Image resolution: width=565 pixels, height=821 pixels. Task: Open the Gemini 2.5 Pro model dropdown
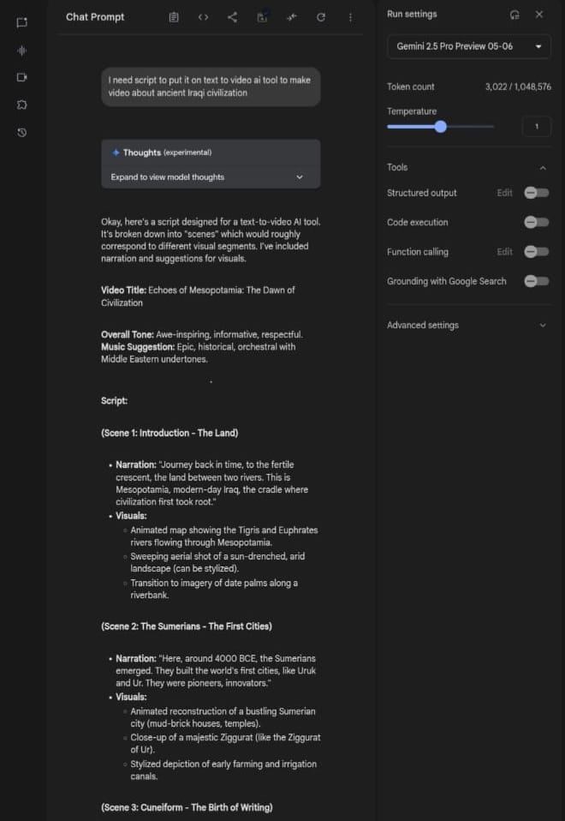(x=469, y=46)
